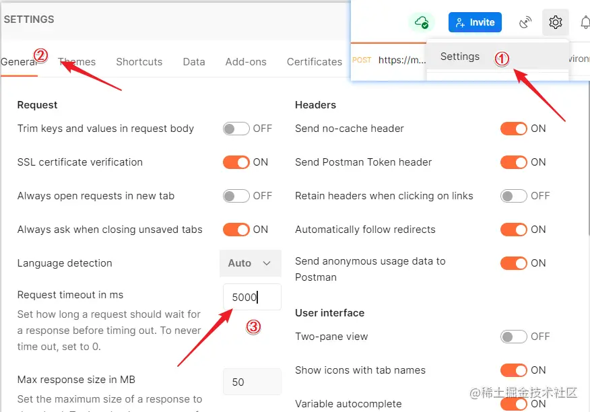Disable SSL certificate verification toggle

[236, 162]
